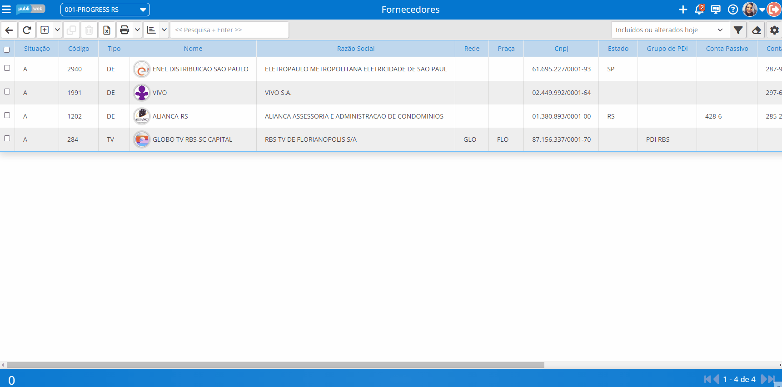Open the hamburger main menu

point(6,10)
